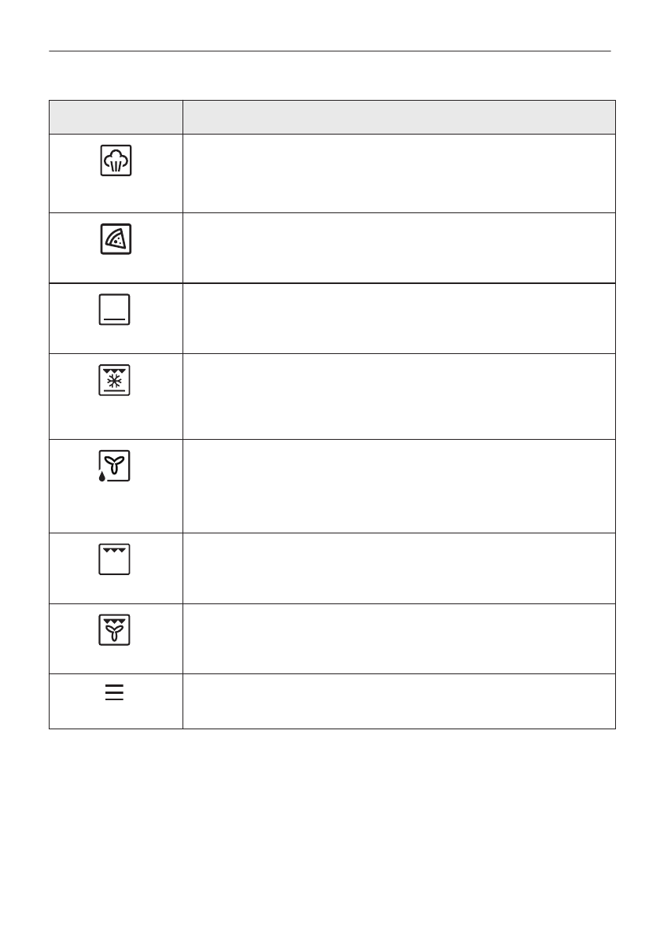Select the turbo grilling fan icon
Viewport: 660px width, 937px height.
[116, 631]
